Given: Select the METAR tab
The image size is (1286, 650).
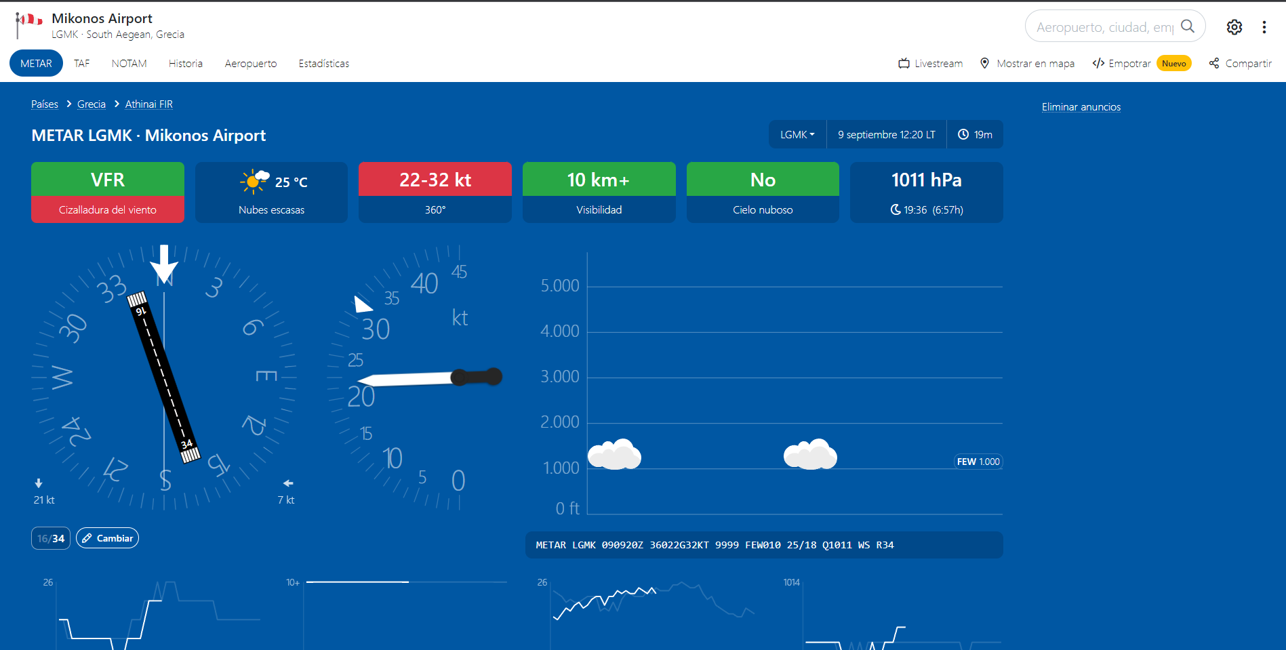Looking at the screenshot, I should pyautogui.click(x=36, y=63).
